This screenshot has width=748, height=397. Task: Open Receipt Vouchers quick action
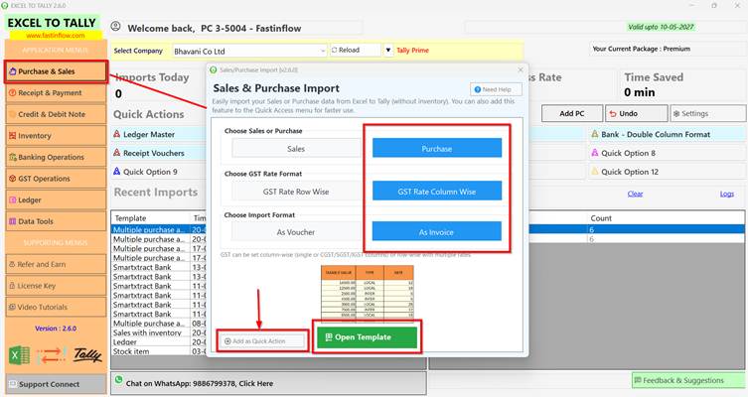point(159,153)
